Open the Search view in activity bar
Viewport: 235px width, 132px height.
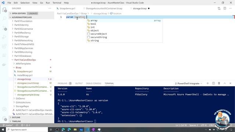pos(4,18)
